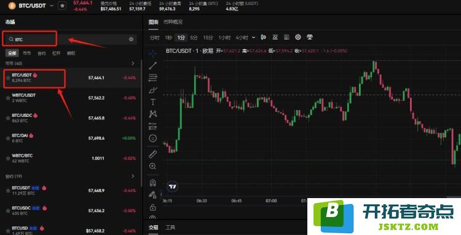Expand more timeframes dropdown chevron

(253, 38)
